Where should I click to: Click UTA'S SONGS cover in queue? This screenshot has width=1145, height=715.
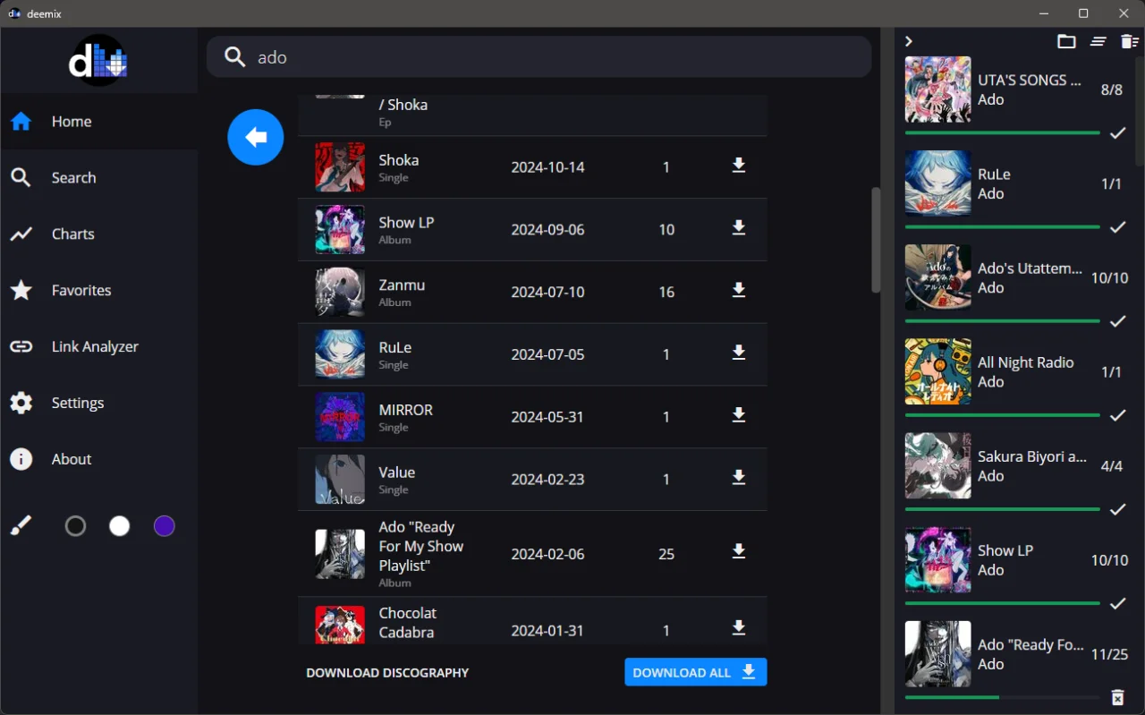tap(937, 89)
